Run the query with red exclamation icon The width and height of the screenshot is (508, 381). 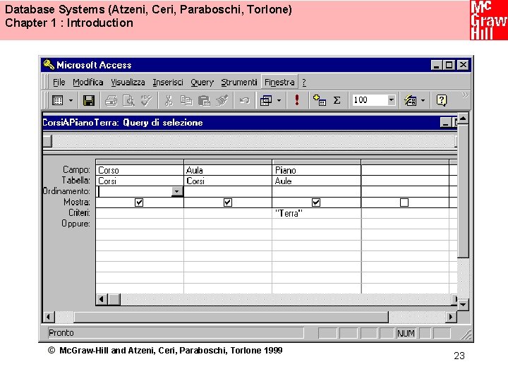click(x=297, y=99)
